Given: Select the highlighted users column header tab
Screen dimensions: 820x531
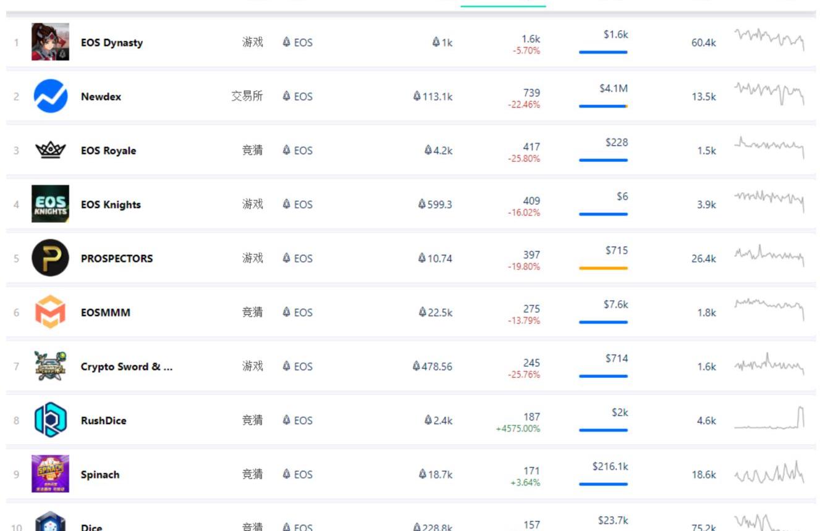Looking at the screenshot, I should (503, 4).
